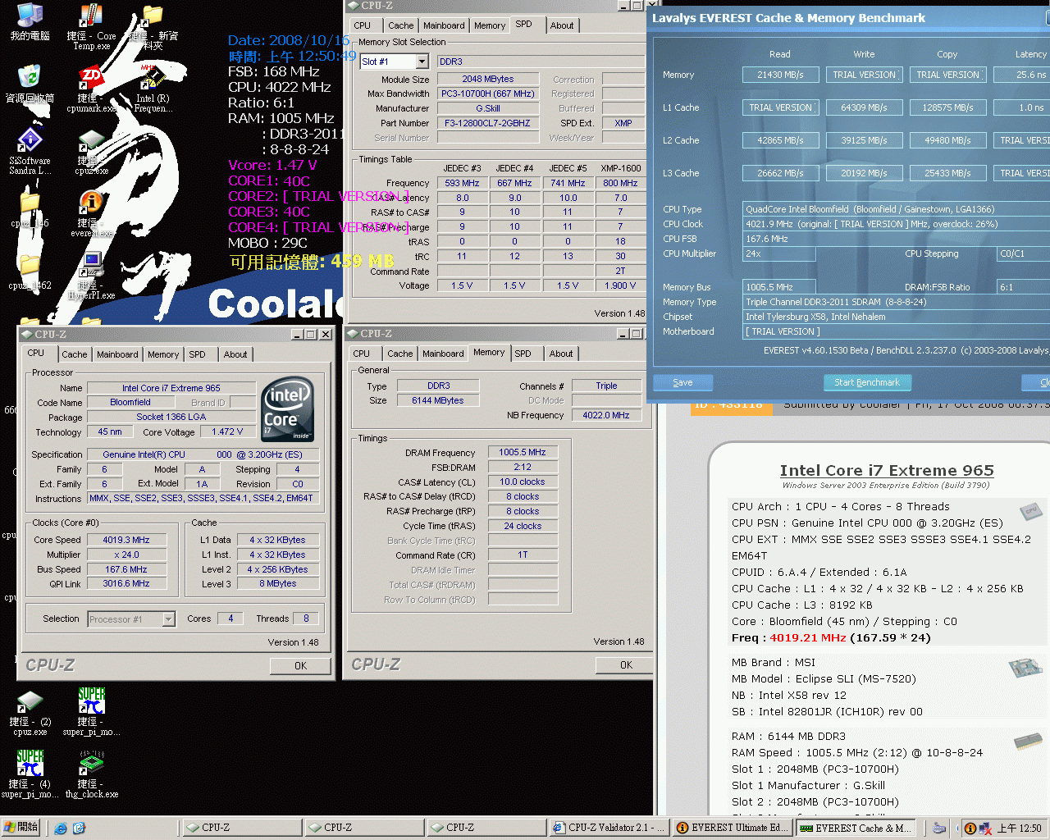Viewport: 1050px width, 840px height.
Task: Open the Start menu button
Action: coord(21,827)
